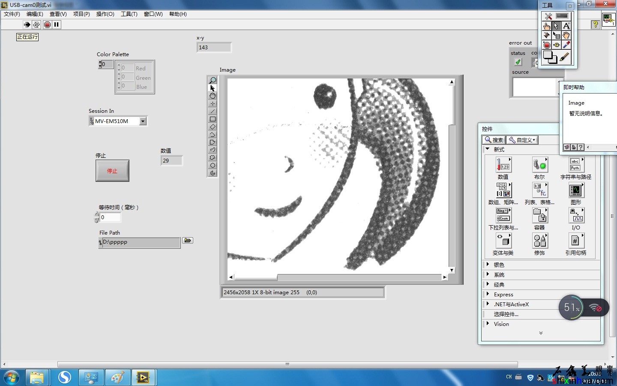Click the 搜索 search button in controls palette
Viewport: 617px width, 386px height.
click(493, 140)
